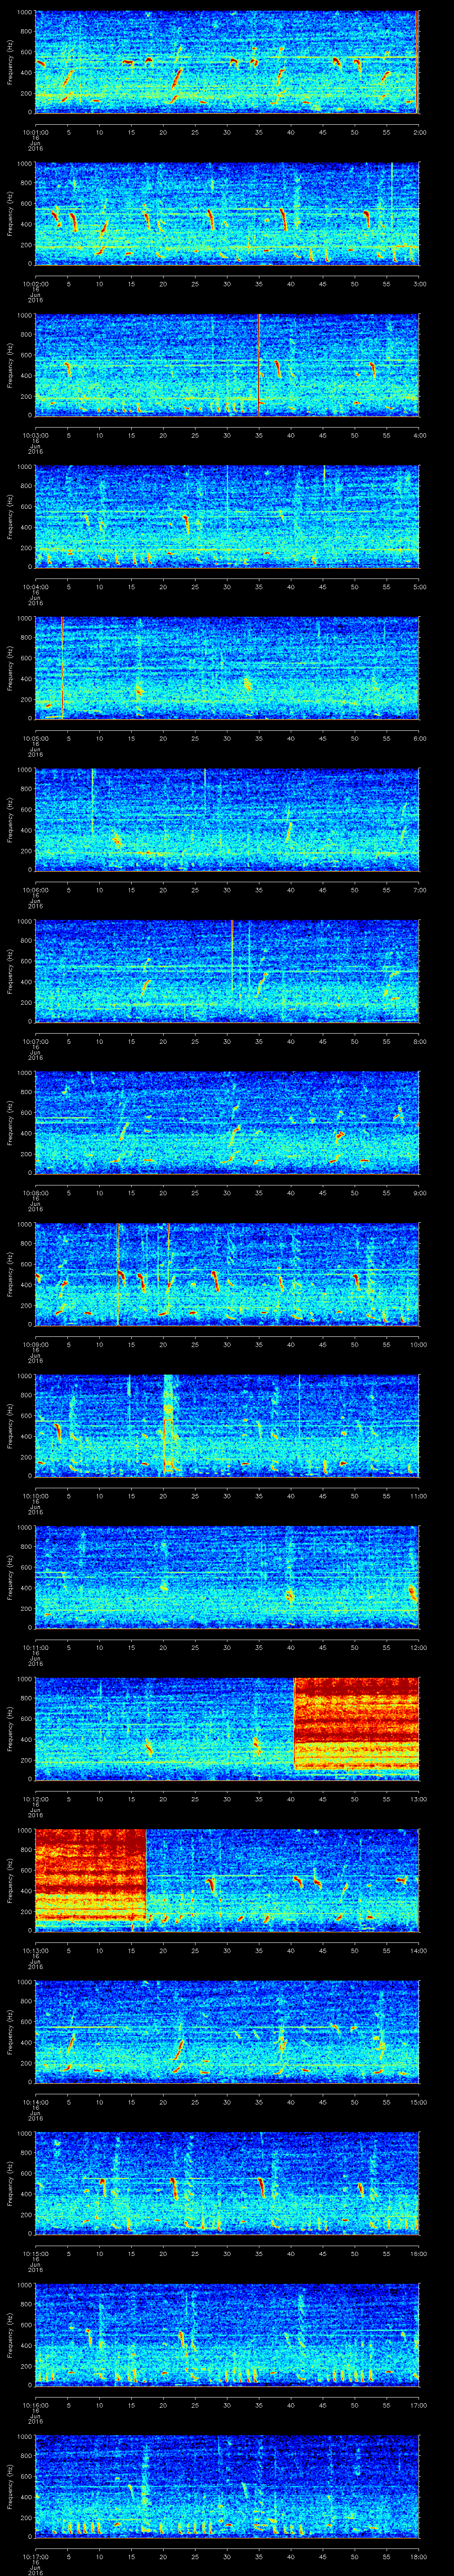Click the '15:00' end-of-axis time label
Viewport: 454px width, 2576px height.
pyautogui.click(x=418, y=2102)
